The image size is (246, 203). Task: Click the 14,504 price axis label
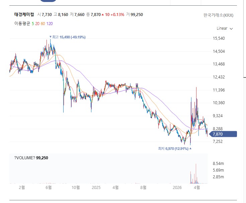(219, 51)
